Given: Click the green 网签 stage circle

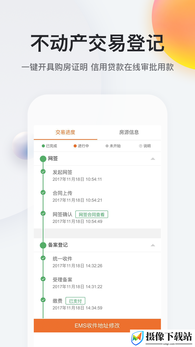Looking at the screenshot, I should tap(43, 159).
